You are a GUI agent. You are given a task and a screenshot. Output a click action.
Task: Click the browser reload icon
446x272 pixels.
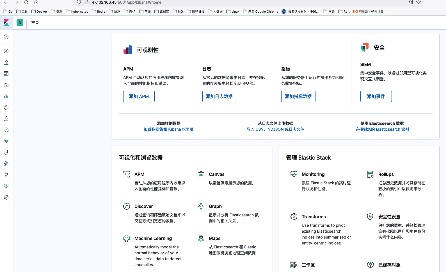(26, 2)
